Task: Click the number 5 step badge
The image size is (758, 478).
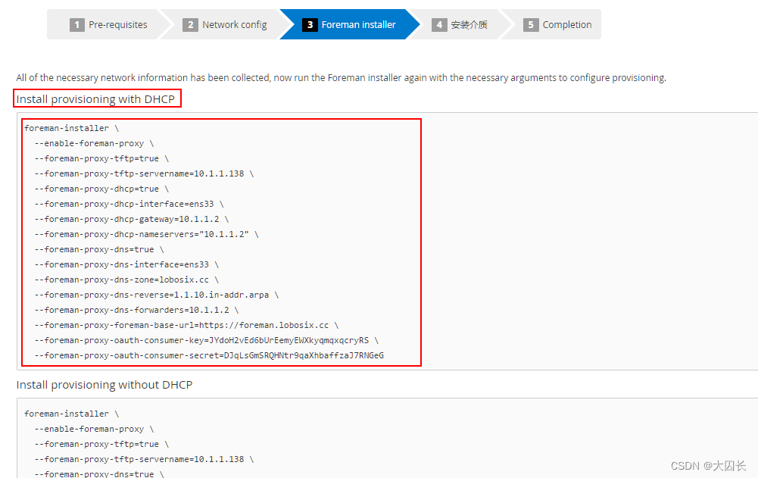Action: click(531, 25)
